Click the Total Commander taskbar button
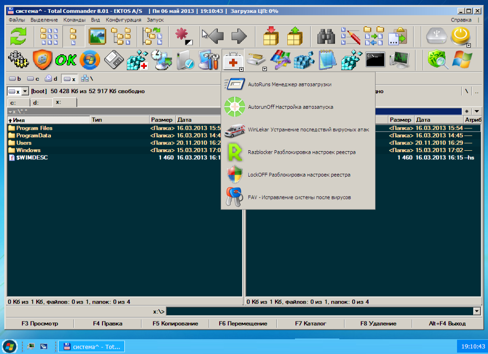The height and width of the screenshot is (354, 488). pos(92,346)
